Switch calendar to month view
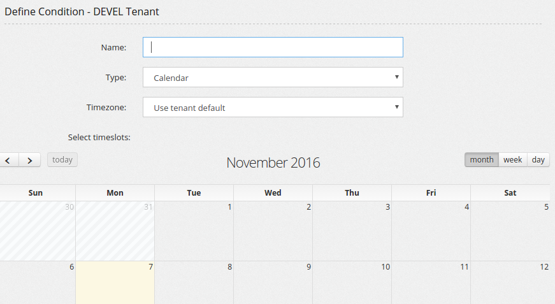 click(x=481, y=160)
